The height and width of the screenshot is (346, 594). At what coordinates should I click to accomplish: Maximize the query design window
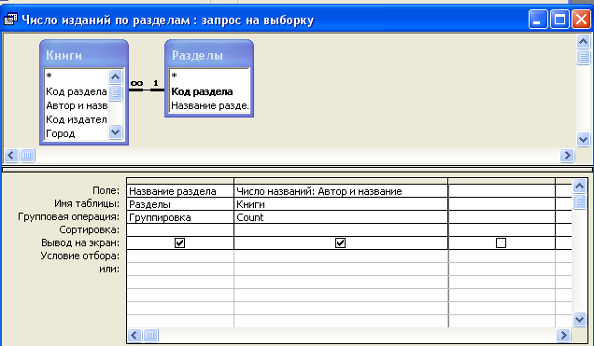tap(559, 20)
